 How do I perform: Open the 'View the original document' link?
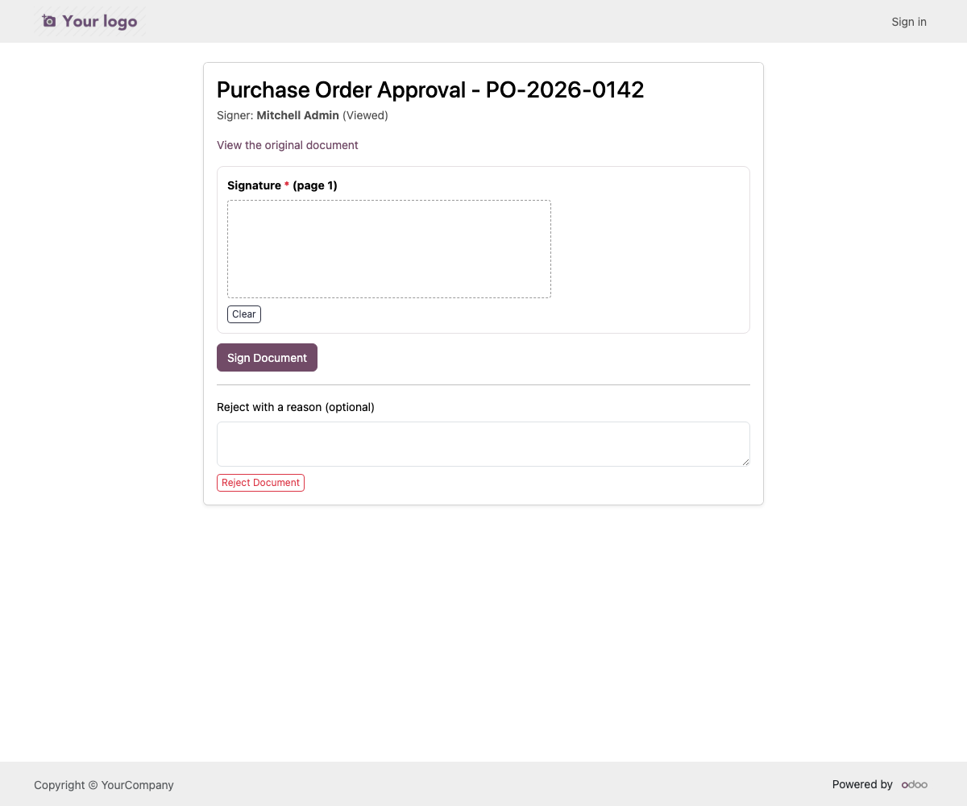tap(288, 145)
